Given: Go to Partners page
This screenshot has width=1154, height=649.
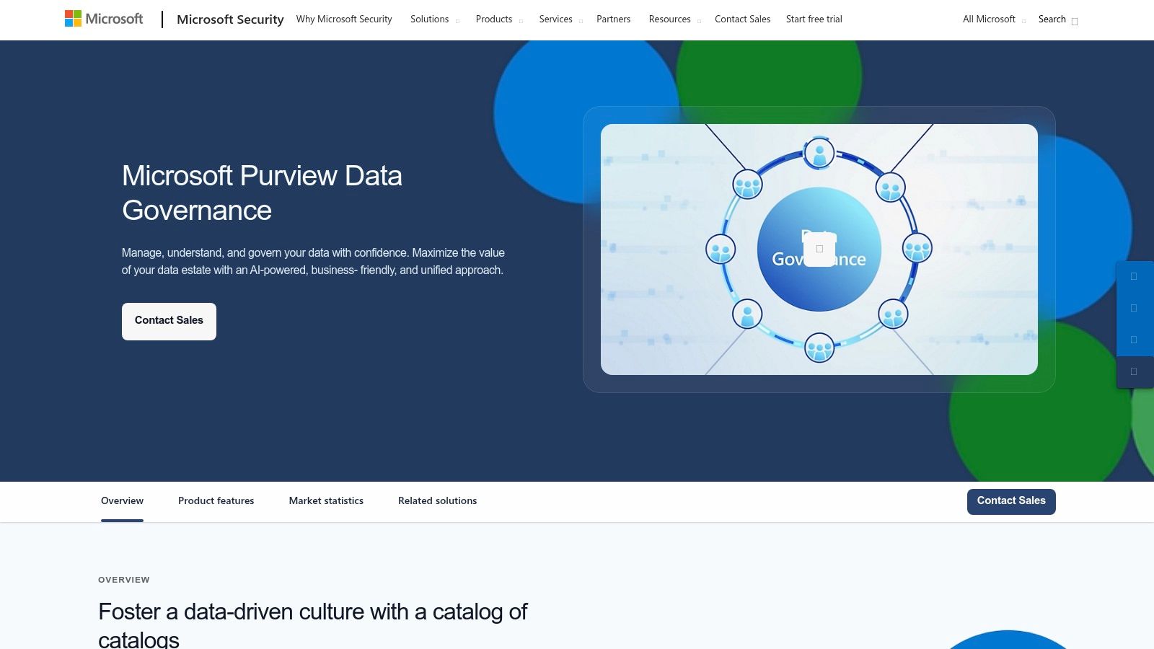Looking at the screenshot, I should click(x=613, y=19).
